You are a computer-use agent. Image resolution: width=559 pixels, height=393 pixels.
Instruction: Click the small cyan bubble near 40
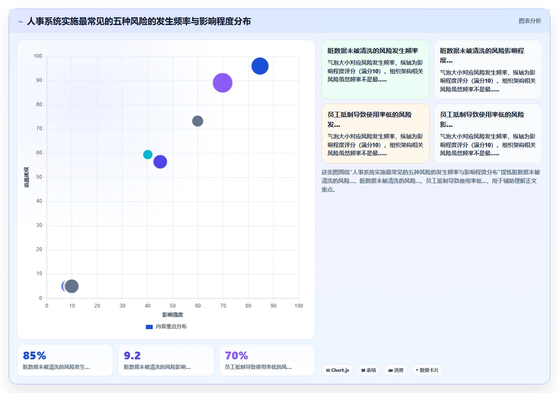(x=148, y=154)
